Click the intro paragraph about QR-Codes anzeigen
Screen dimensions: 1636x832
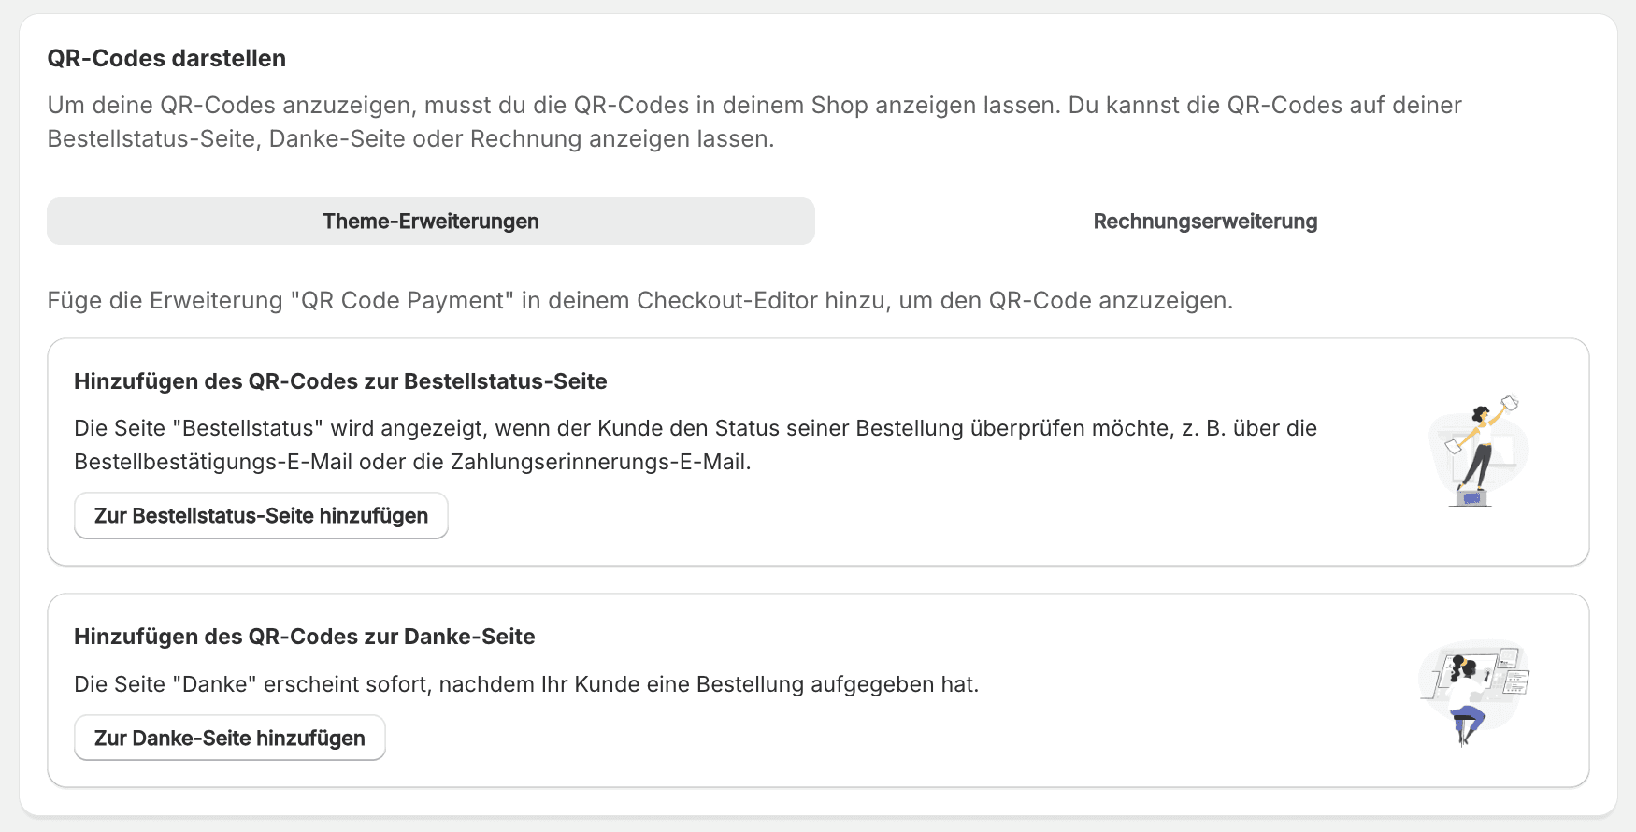[753, 122]
